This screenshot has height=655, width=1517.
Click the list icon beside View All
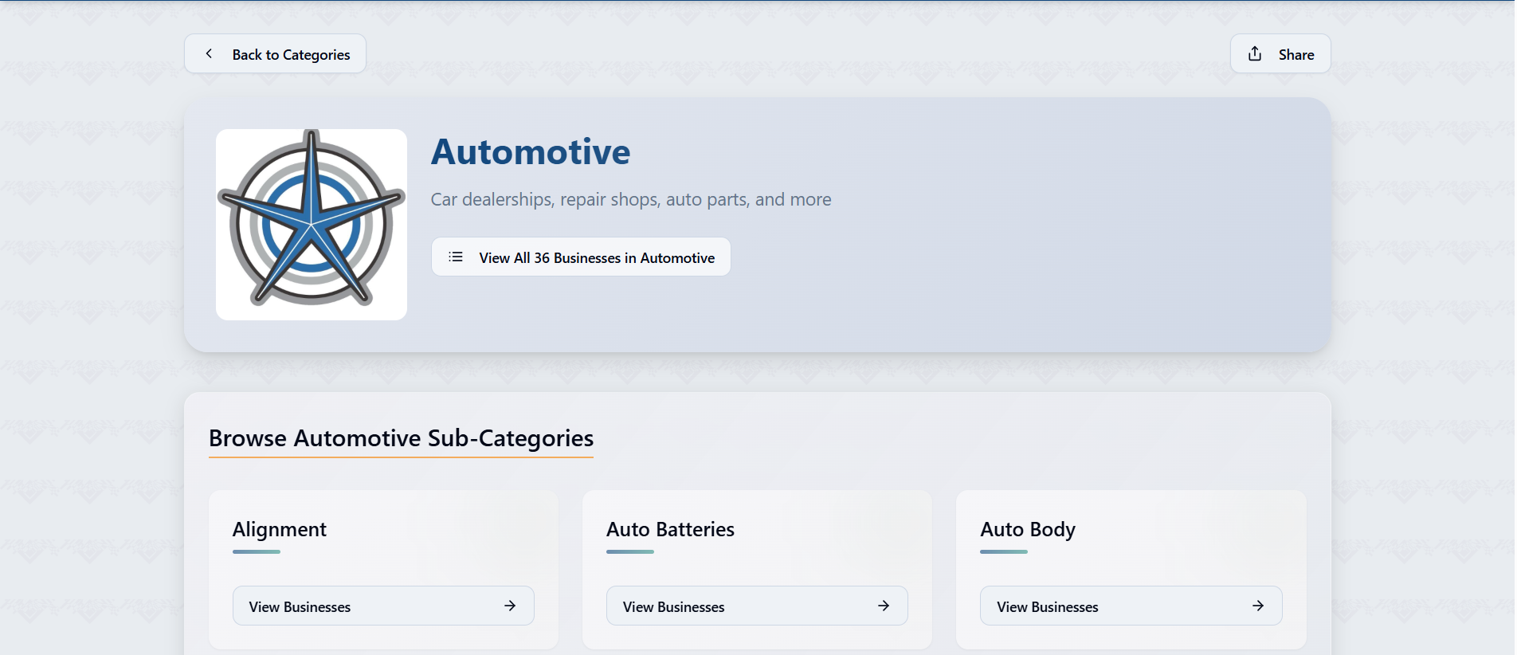coord(456,257)
